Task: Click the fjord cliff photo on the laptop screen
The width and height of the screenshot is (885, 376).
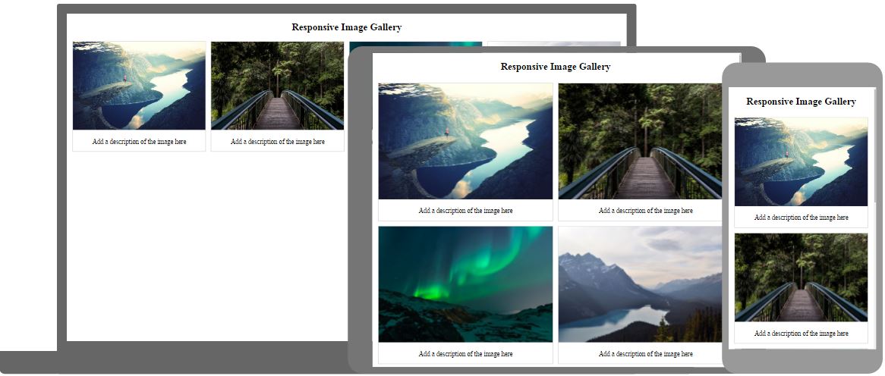Action: click(139, 86)
